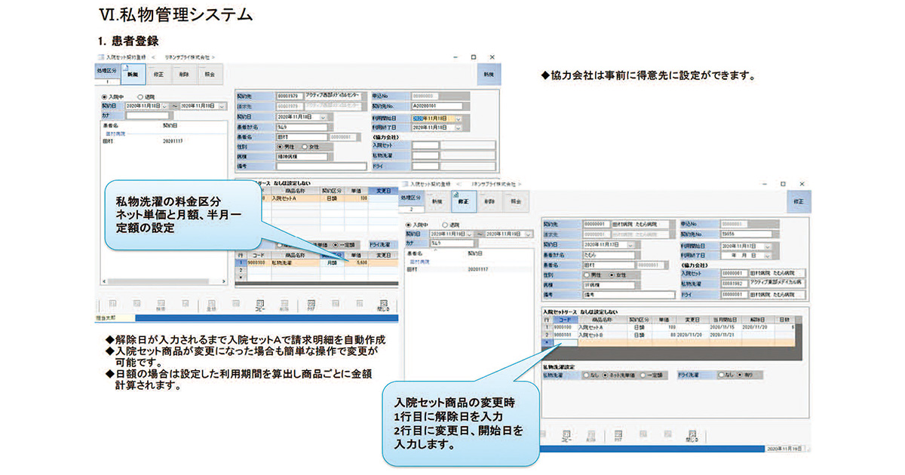This screenshot has width=905, height=475.
Task: Select the 退院 radio in the front window
Action: click(x=444, y=225)
